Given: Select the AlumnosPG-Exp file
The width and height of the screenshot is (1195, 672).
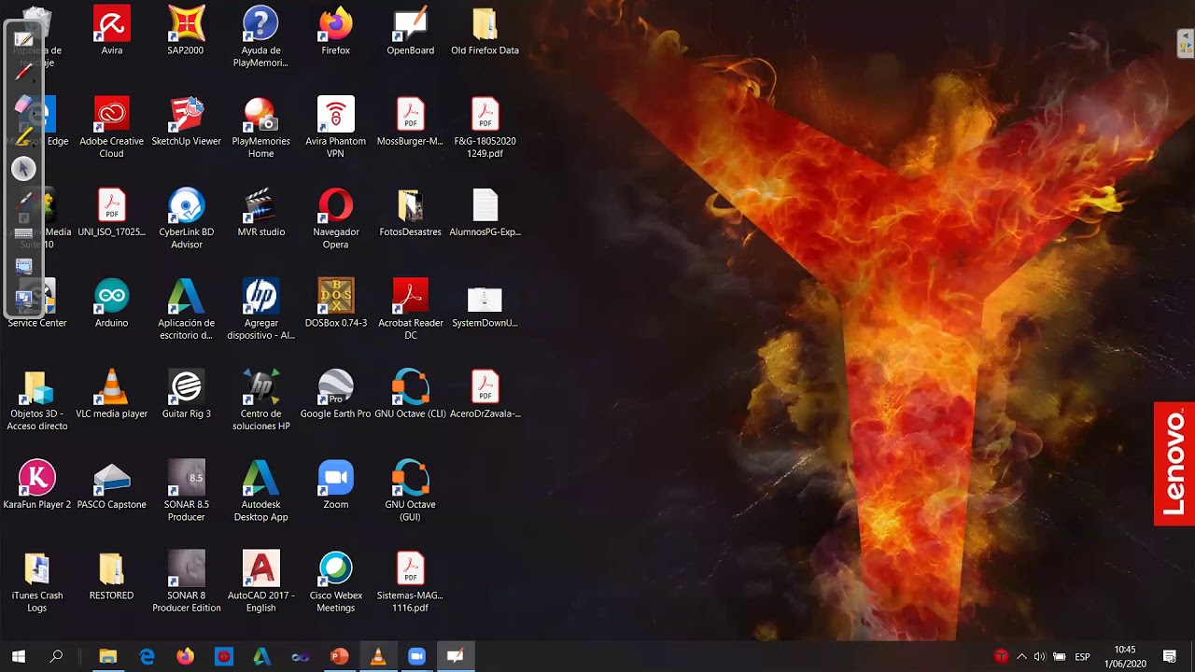Looking at the screenshot, I should pos(485,213).
